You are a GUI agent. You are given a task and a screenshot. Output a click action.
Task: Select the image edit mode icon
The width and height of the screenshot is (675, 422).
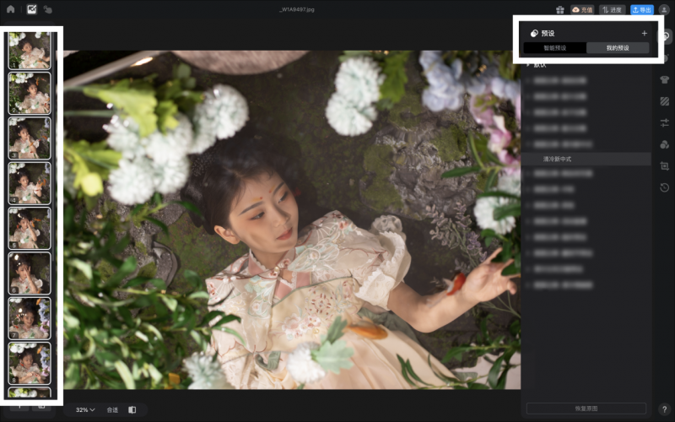coord(31,9)
